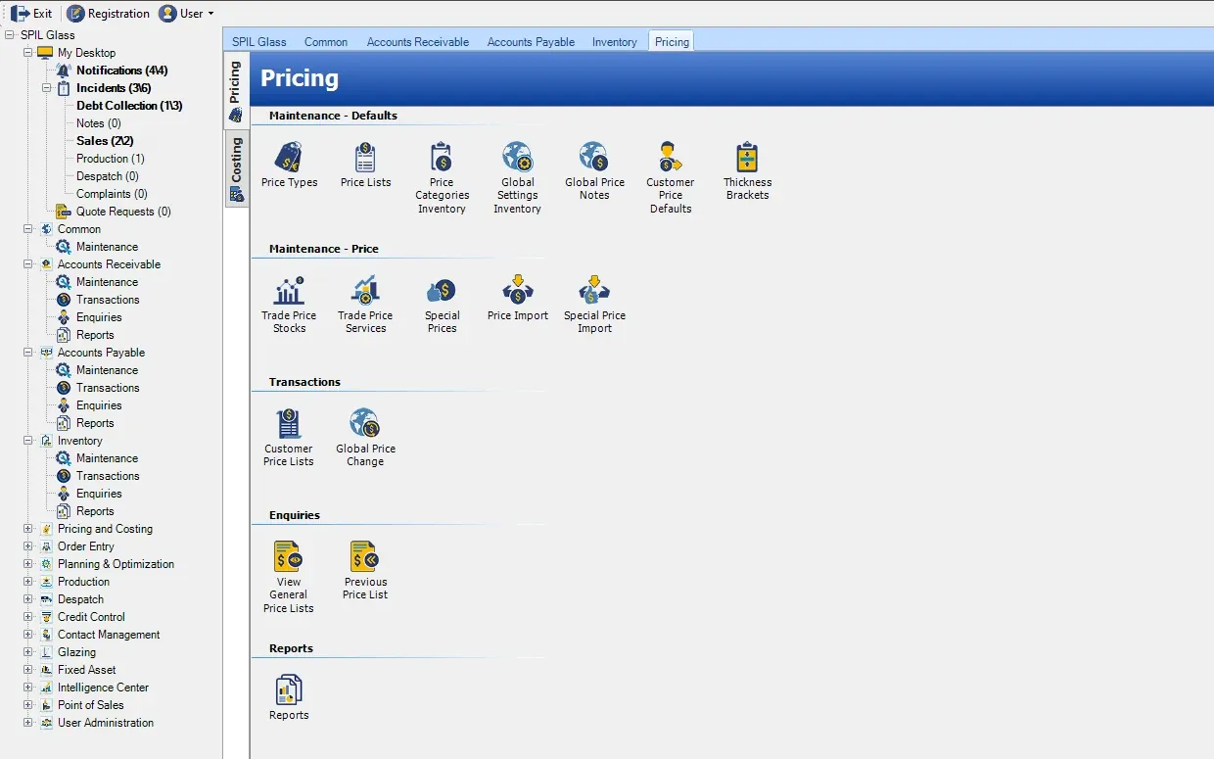The image size is (1214, 759).
Task: Select Debt Collection (1\3) item
Action: [x=129, y=106]
